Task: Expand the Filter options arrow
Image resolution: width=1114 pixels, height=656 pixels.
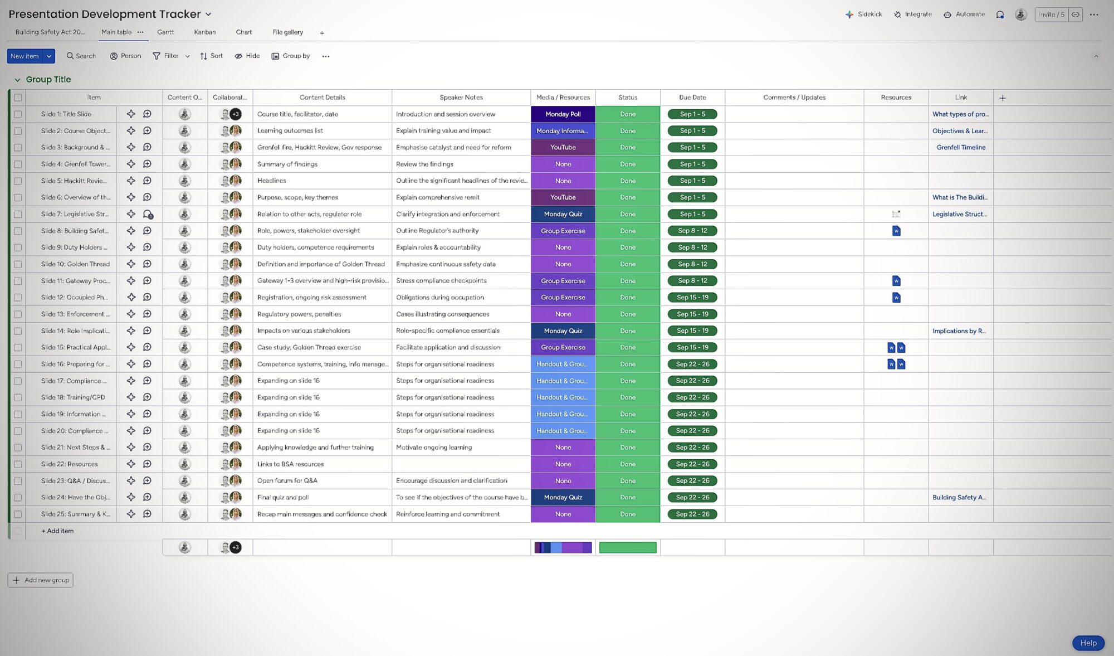Action: click(188, 56)
